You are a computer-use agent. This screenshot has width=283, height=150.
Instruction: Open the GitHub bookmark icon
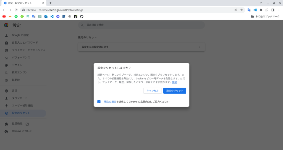coord(82,17)
